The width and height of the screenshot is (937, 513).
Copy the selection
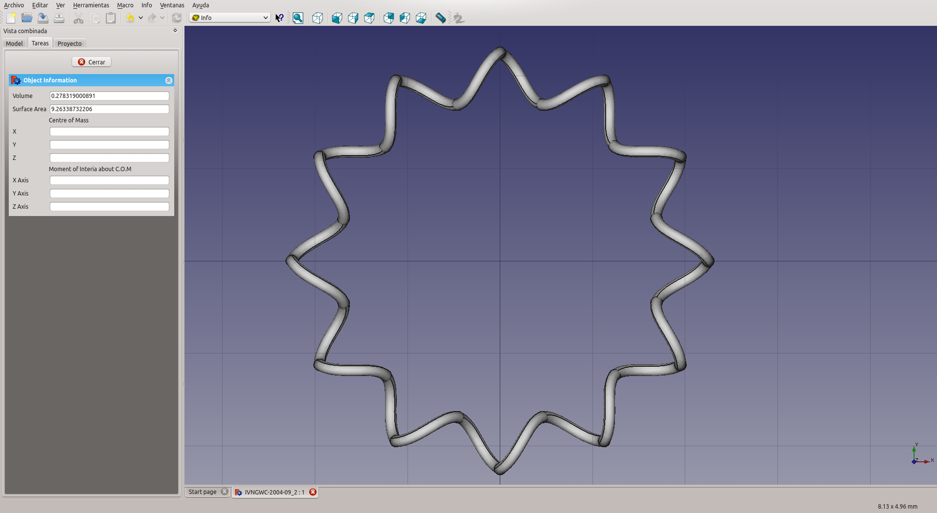[95, 18]
